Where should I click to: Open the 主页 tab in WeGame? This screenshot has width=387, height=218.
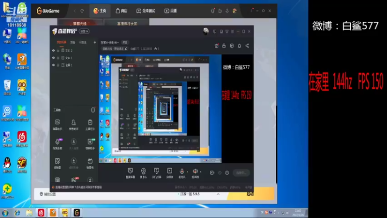tap(100, 11)
